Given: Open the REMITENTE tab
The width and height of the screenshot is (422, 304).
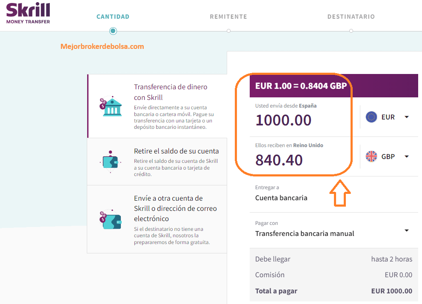Looking at the screenshot, I should click(x=228, y=17).
